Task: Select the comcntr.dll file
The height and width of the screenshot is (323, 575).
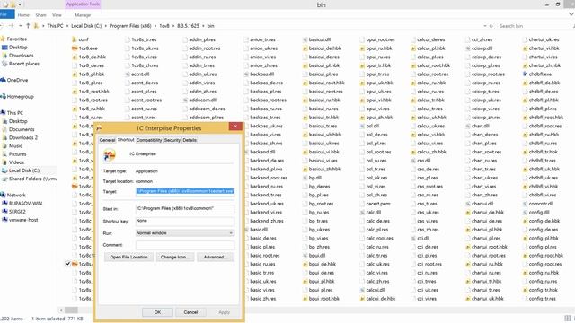Action: pos(541,204)
